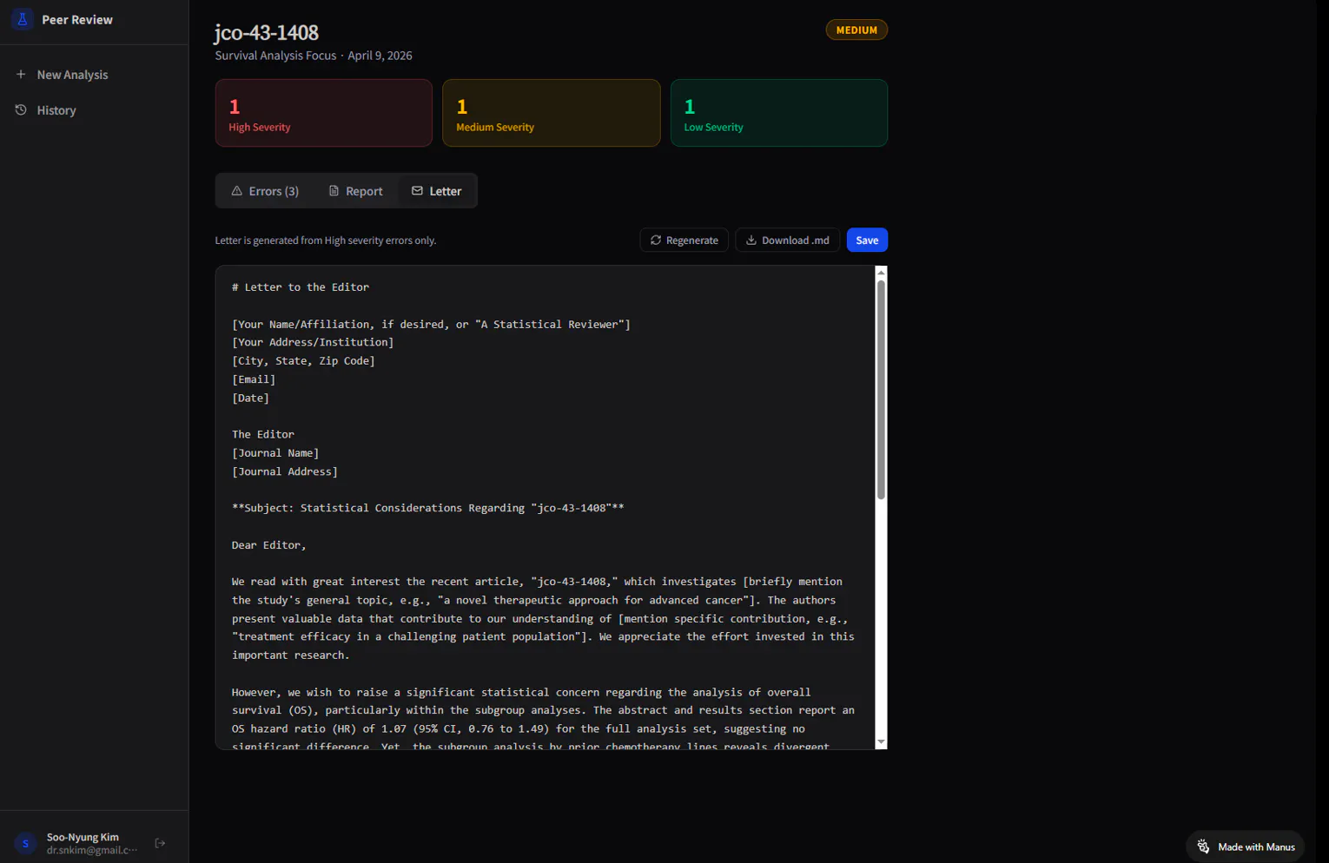
Task: Regenerate the letter
Action: tap(684, 240)
